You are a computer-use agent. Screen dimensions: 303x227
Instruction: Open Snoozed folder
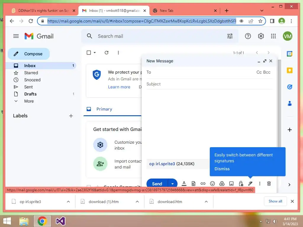[x=41, y=80]
